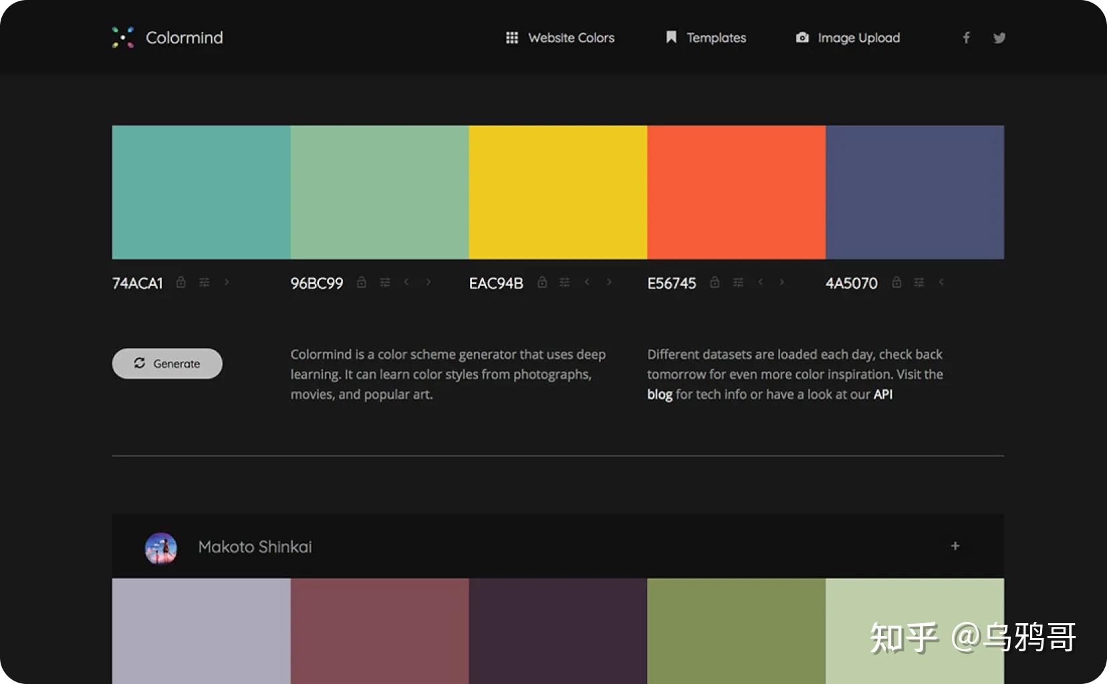Screen dimensions: 1107x684
Task: Click the Colormind logo icon
Action: (x=123, y=37)
